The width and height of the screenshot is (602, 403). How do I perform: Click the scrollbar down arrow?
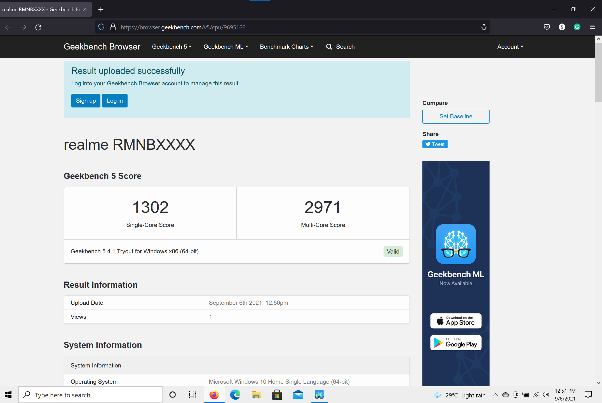598,383
